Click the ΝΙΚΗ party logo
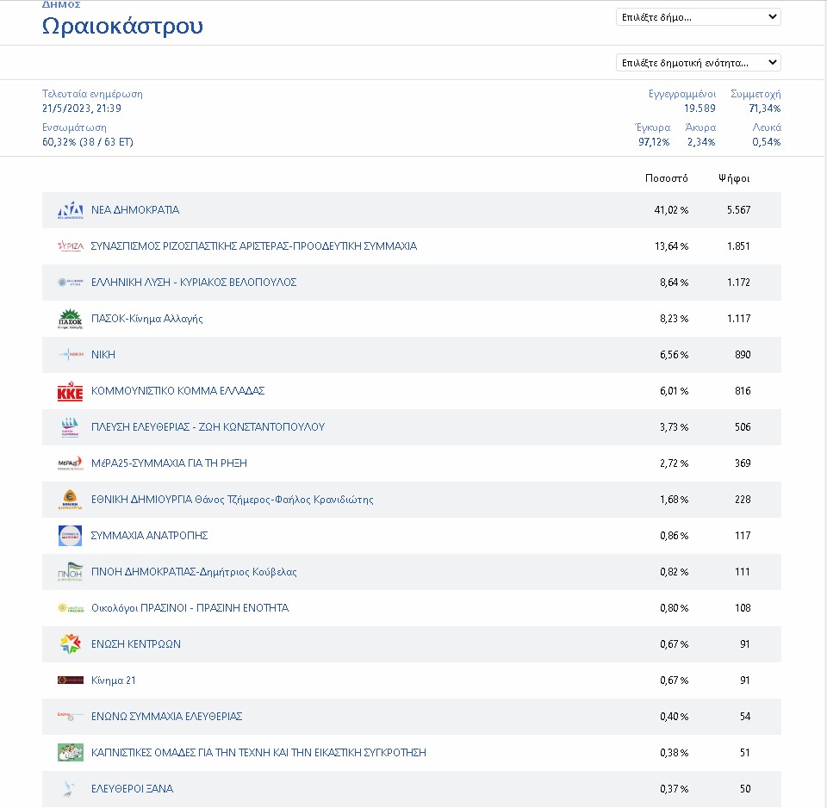 [70, 354]
